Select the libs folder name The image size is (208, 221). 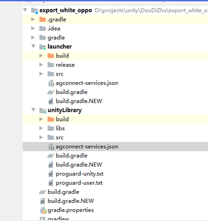coord(60,128)
